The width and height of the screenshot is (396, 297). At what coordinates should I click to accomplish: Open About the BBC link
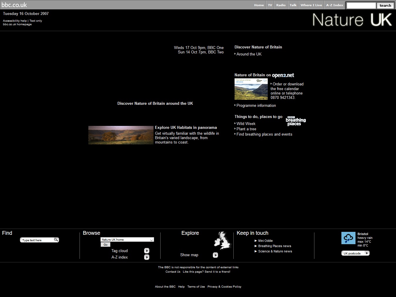(x=165, y=287)
